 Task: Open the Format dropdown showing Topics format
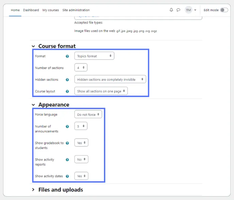click(x=94, y=56)
